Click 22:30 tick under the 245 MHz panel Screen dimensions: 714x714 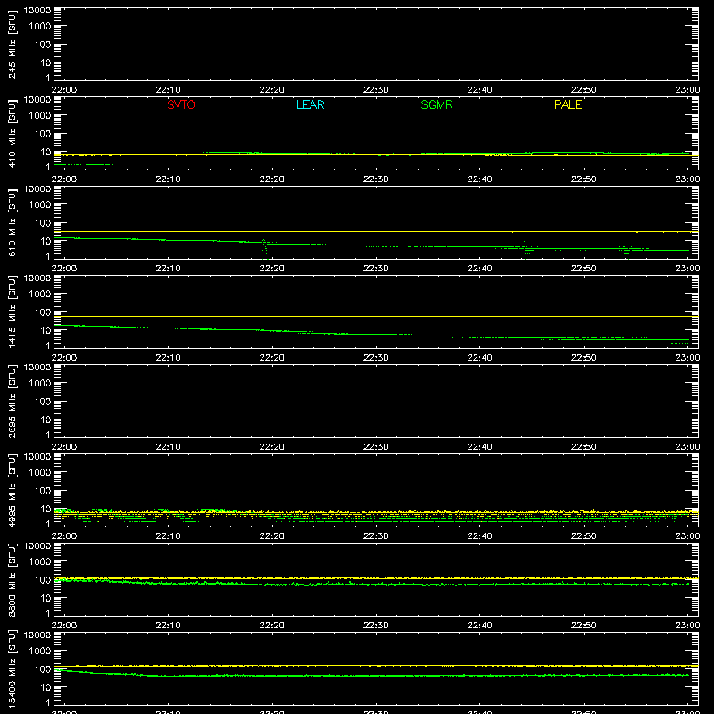point(376,90)
